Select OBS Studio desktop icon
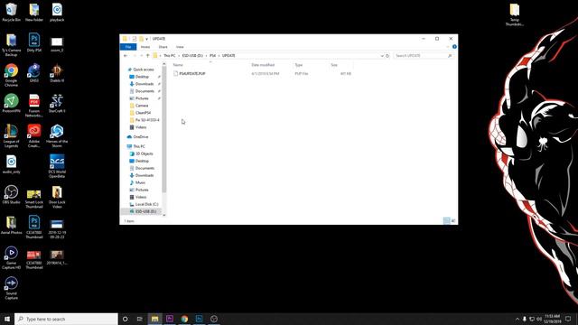Viewport: 578px width, 325px height. tap(12, 195)
